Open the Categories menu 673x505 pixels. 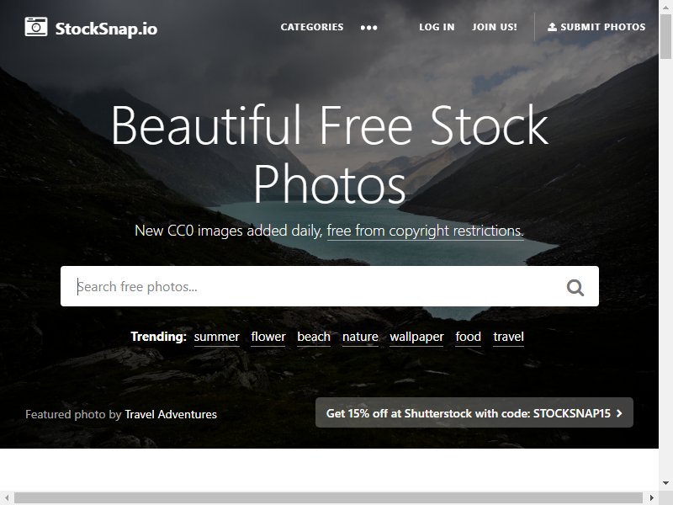click(x=312, y=27)
